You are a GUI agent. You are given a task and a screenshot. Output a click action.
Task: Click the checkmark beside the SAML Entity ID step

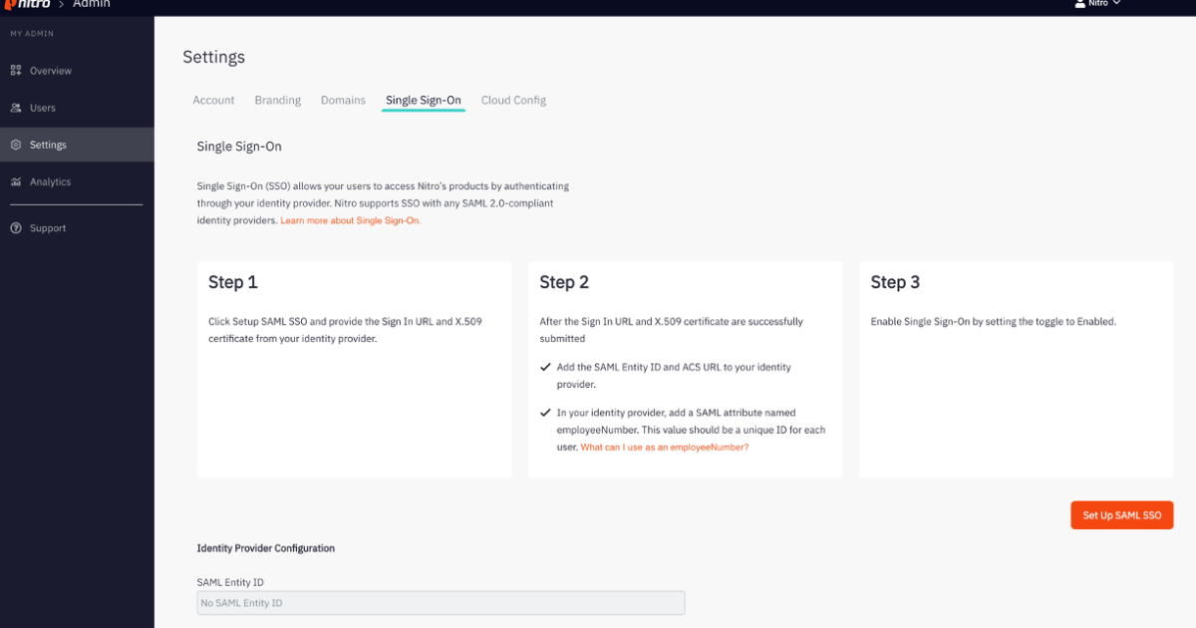(544, 367)
